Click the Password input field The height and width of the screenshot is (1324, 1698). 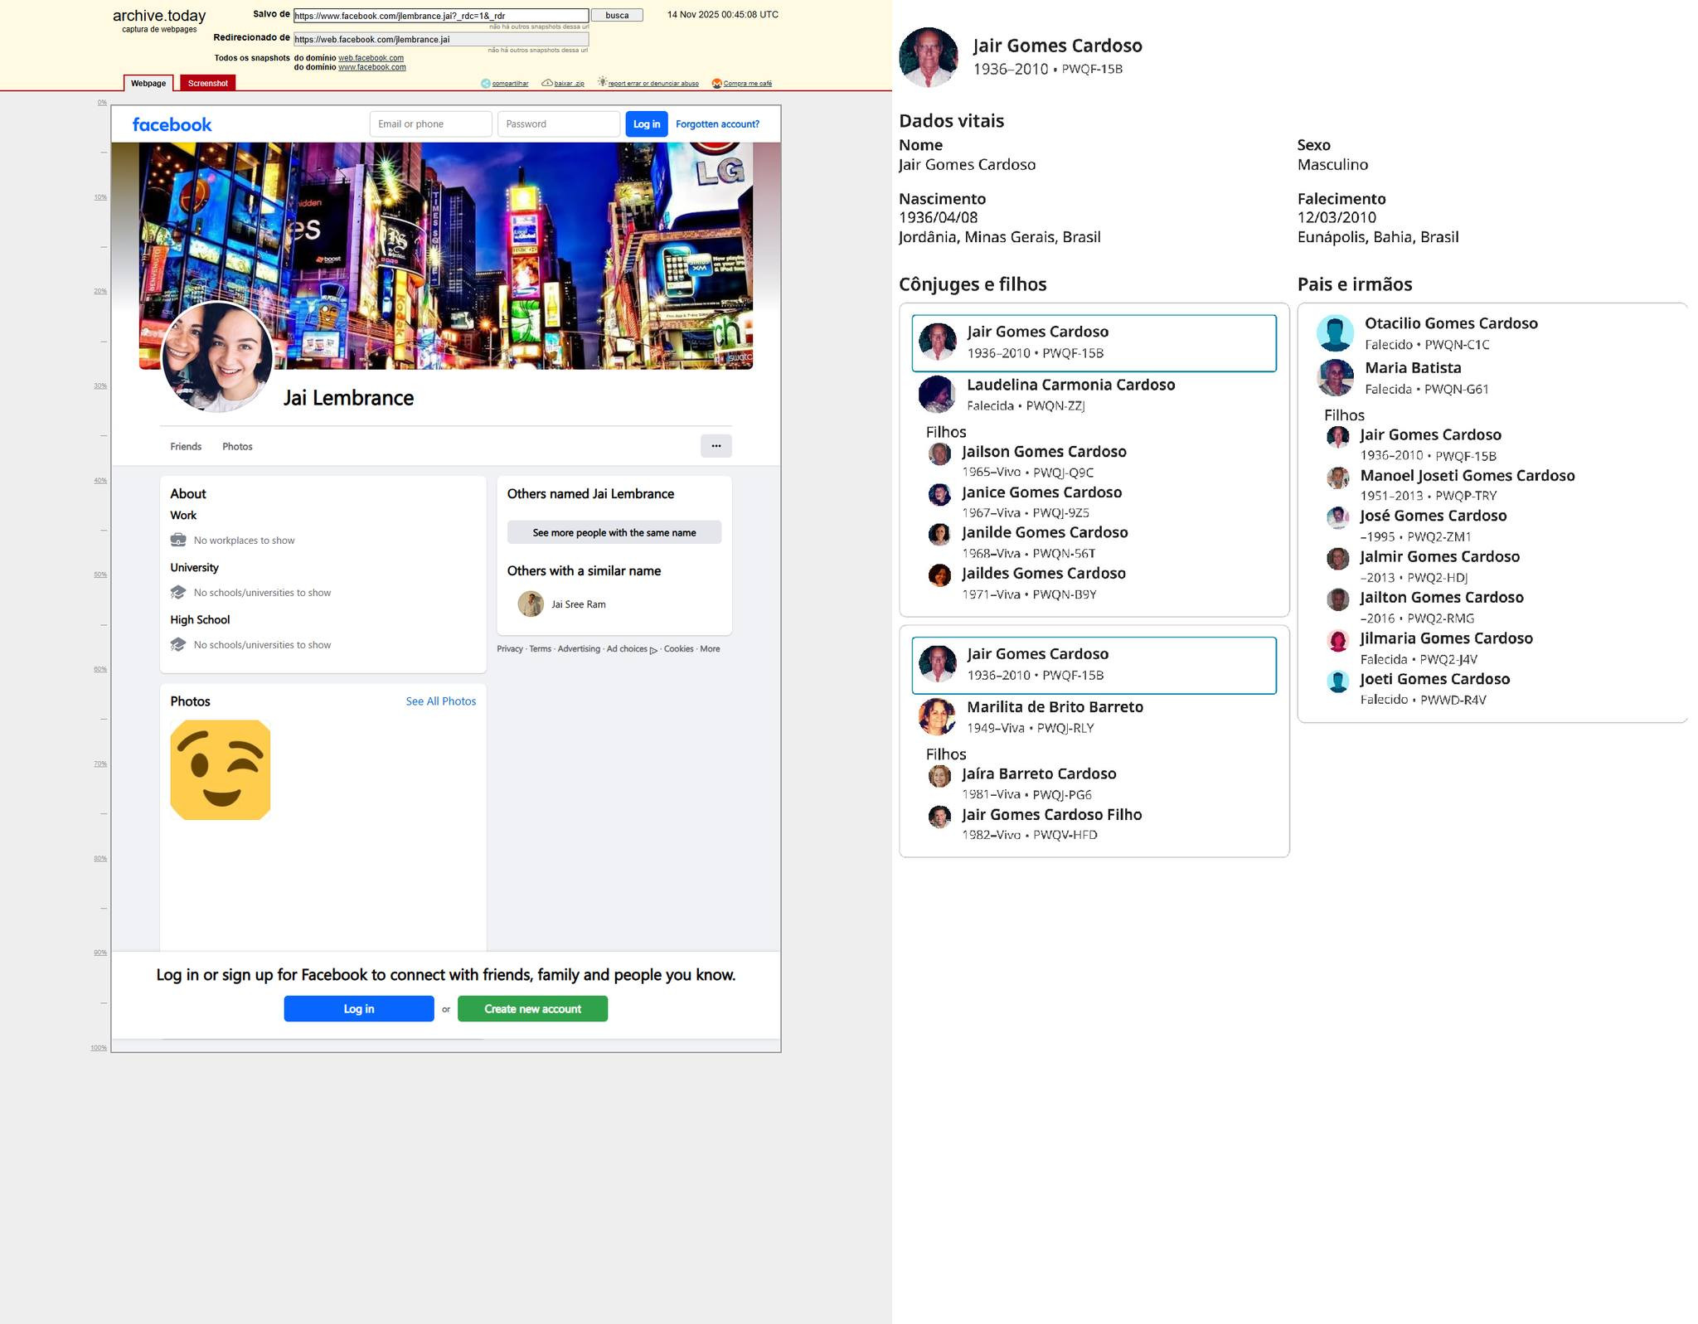(558, 124)
